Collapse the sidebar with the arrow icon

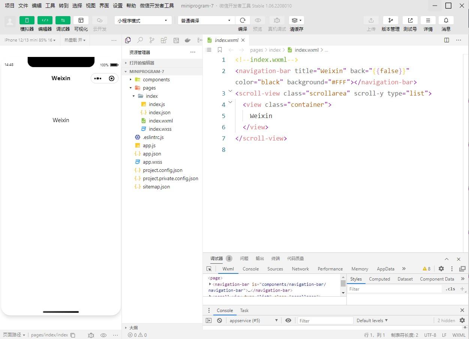(x=199, y=40)
